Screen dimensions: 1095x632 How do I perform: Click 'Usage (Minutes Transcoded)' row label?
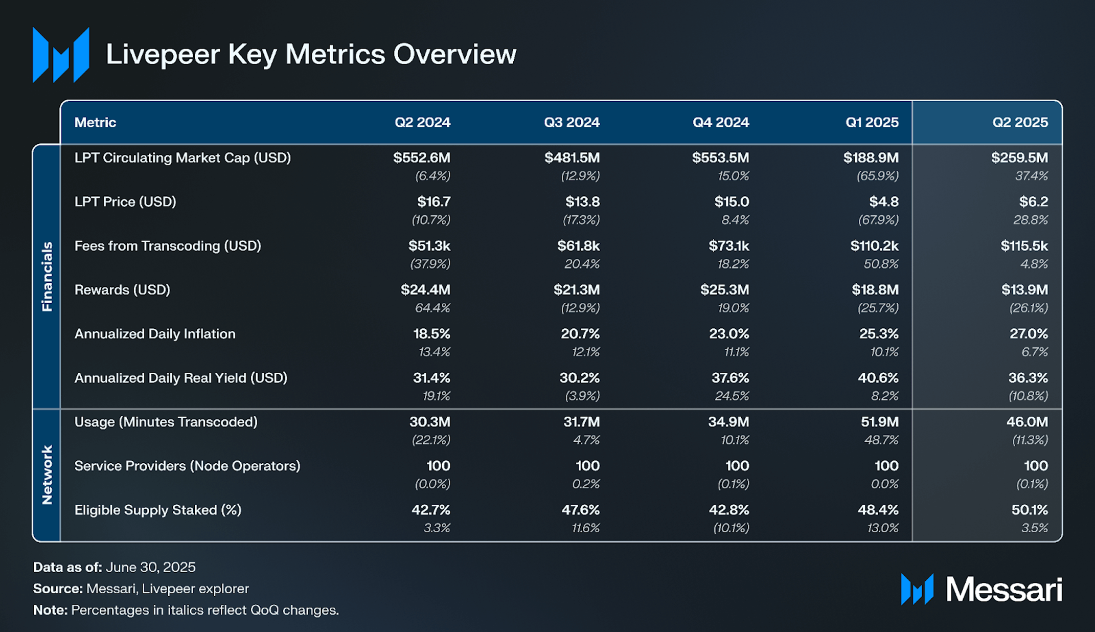(x=166, y=422)
